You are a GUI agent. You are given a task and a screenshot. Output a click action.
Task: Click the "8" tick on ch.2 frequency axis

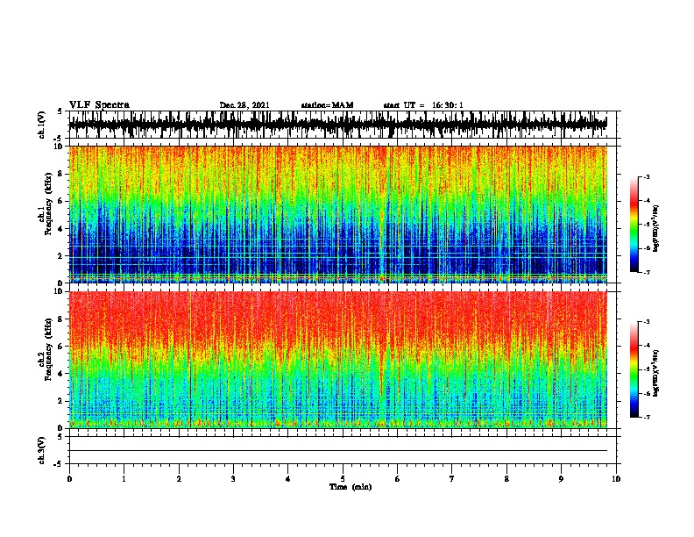(x=62, y=319)
